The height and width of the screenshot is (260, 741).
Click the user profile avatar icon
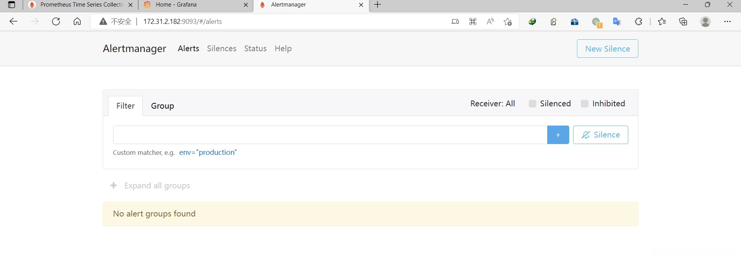705,22
